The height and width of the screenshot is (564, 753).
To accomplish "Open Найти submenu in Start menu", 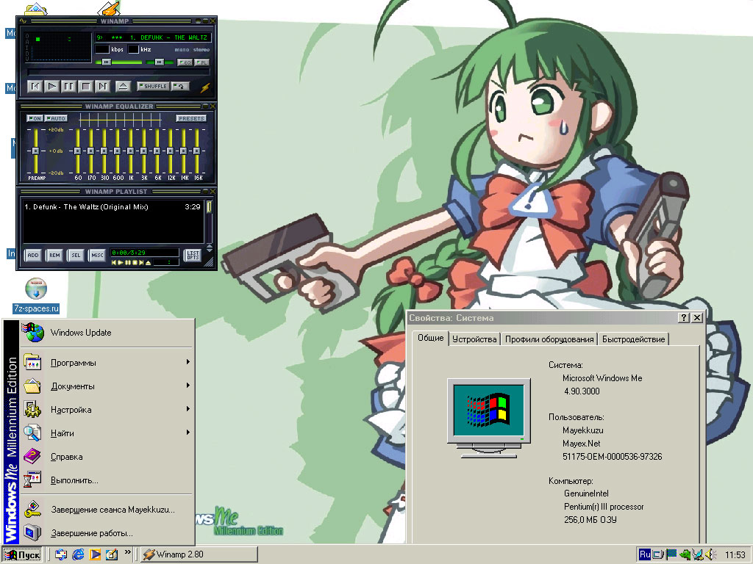I will pyautogui.click(x=107, y=433).
